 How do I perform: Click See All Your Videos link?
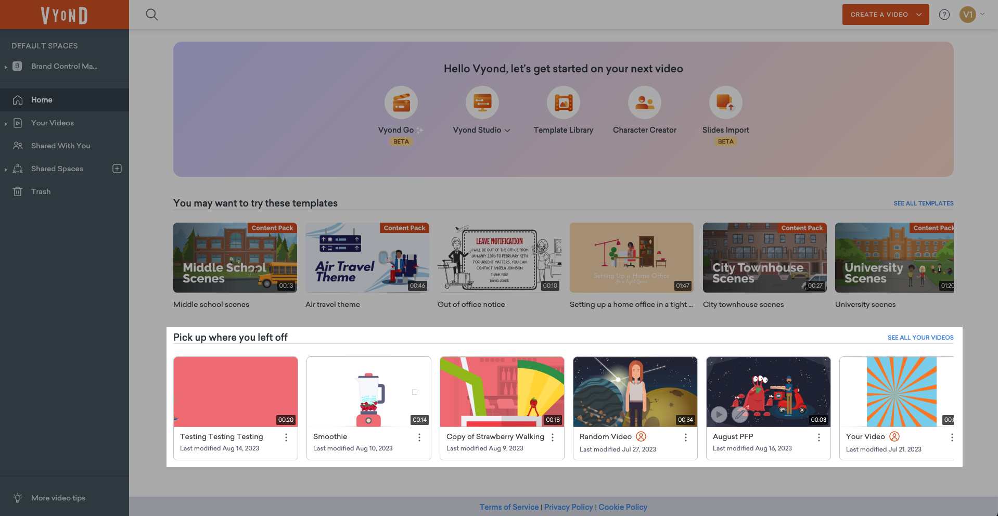pyautogui.click(x=920, y=338)
